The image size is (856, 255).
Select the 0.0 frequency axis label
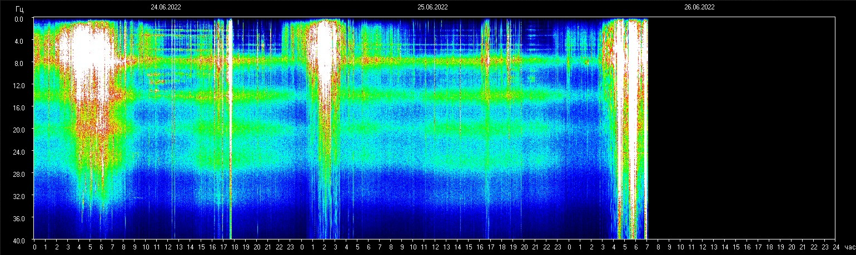click(x=19, y=19)
